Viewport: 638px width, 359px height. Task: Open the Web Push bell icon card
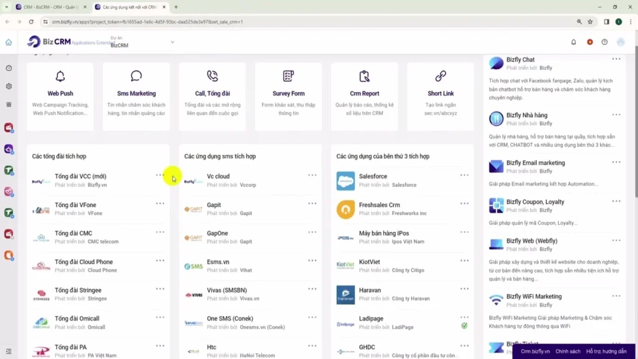(x=60, y=77)
